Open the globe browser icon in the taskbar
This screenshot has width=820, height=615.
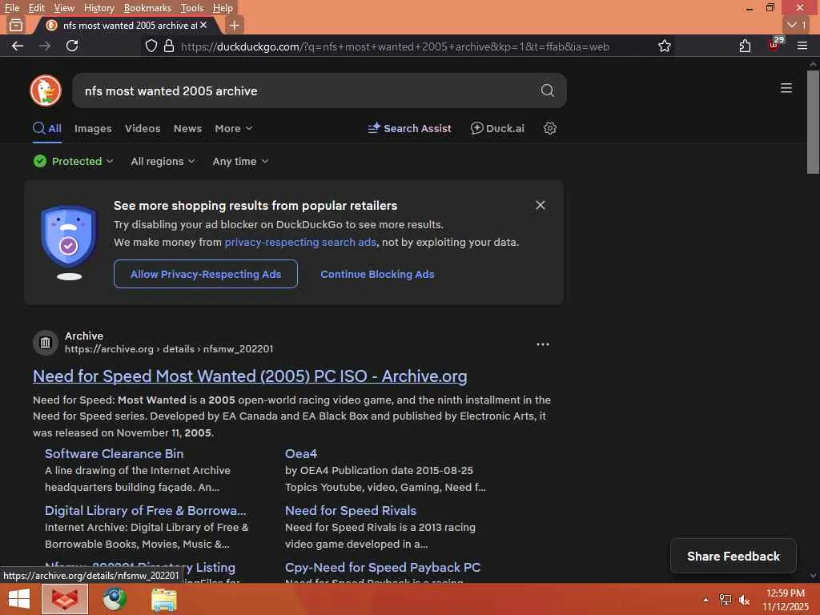tap(114, 599)
